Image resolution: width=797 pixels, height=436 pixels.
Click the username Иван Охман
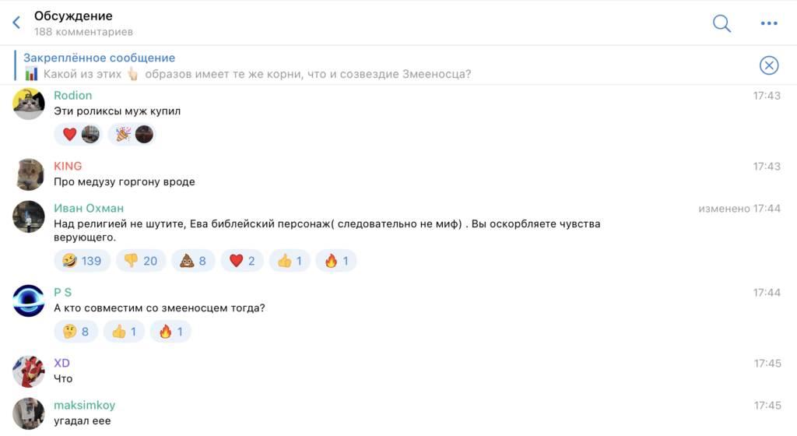point(89,208)
